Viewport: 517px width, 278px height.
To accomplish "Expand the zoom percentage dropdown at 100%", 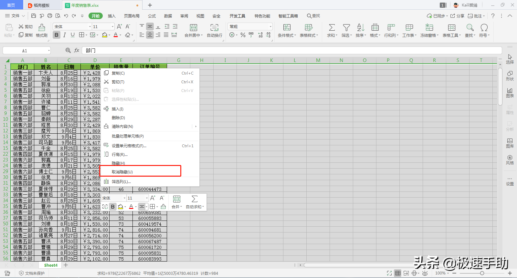I will pyautogui.click(x=448, y=273).
